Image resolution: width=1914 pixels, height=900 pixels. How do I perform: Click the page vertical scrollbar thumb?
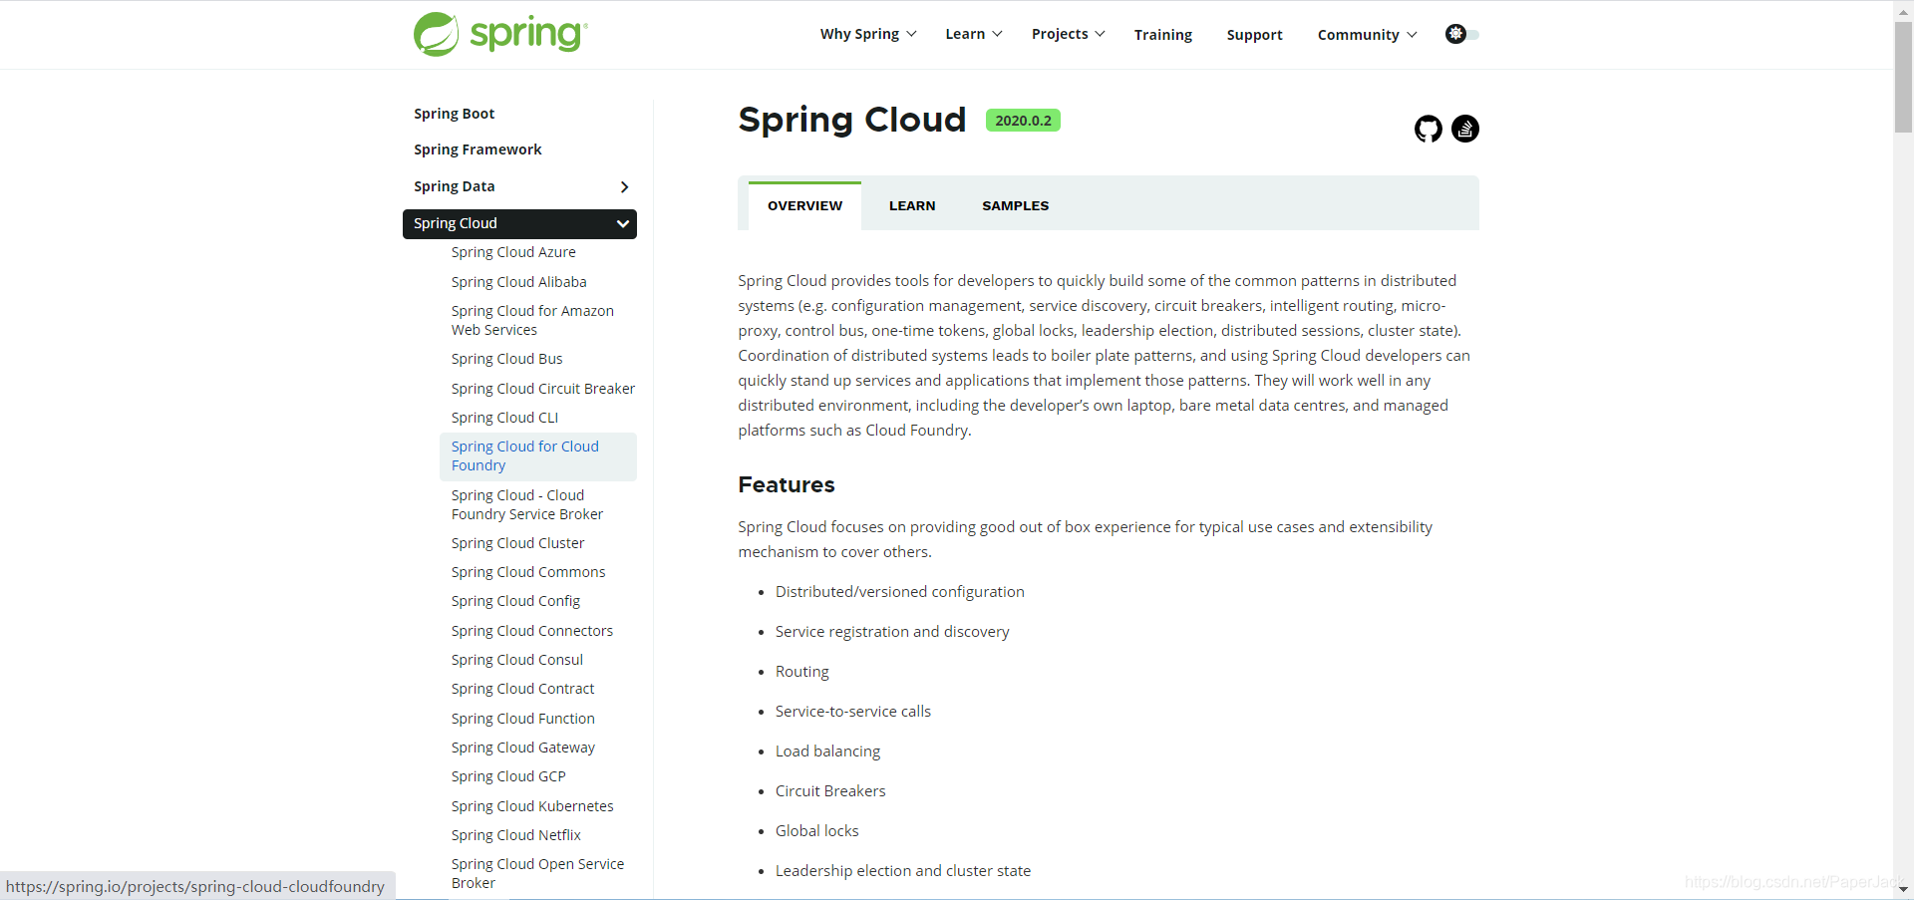(x=1903, y=77)
